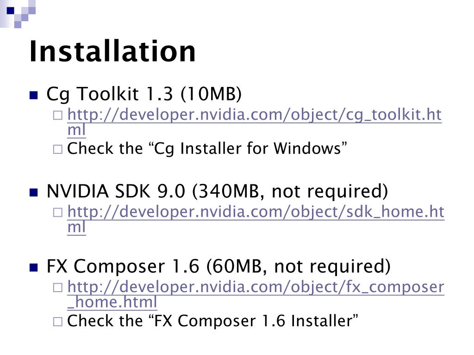Select 'FX Composer 1.6 (60MB, not required)' text
Image resolution: width=474 pixels, height=355 pixels.
click(218, 267)
